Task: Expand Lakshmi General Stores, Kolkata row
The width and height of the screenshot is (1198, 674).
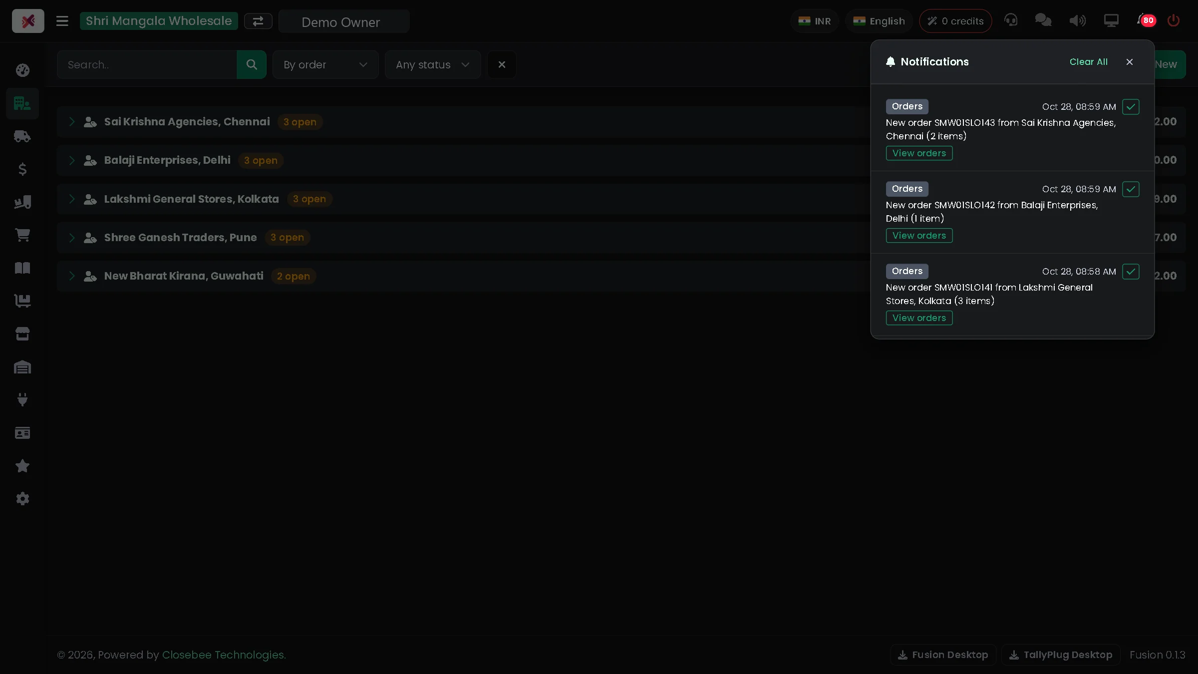Action: pos(72,199)
